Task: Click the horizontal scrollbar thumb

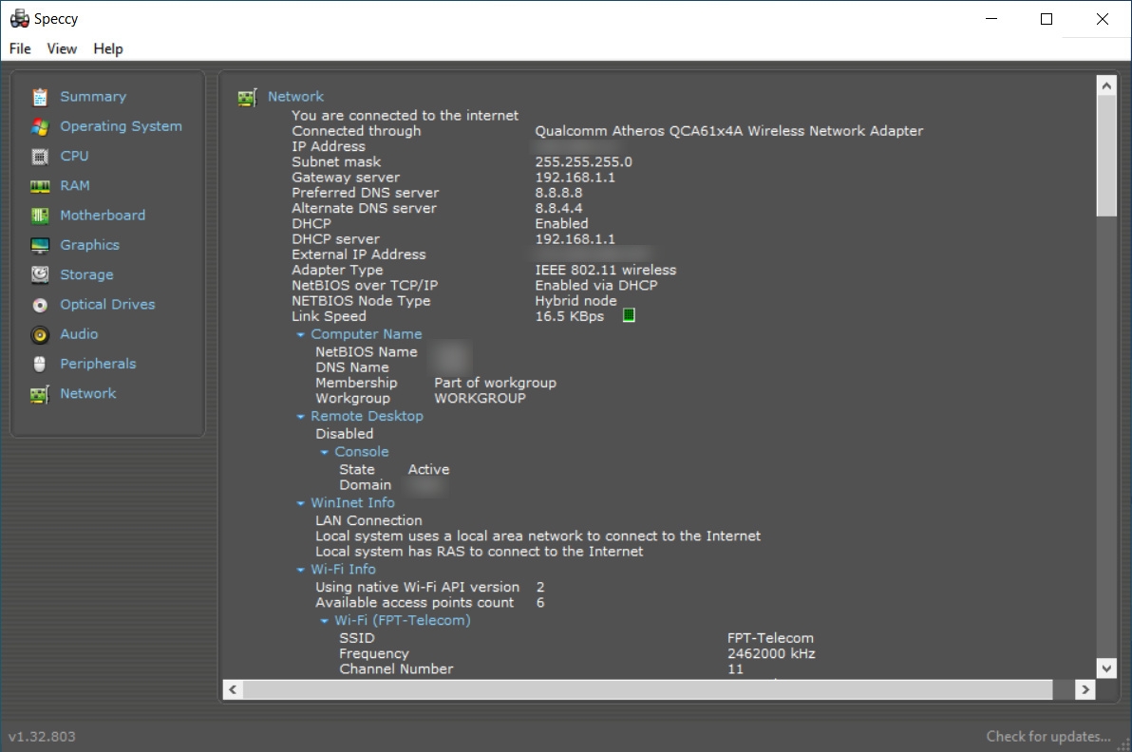Action: tap(648, 690)
